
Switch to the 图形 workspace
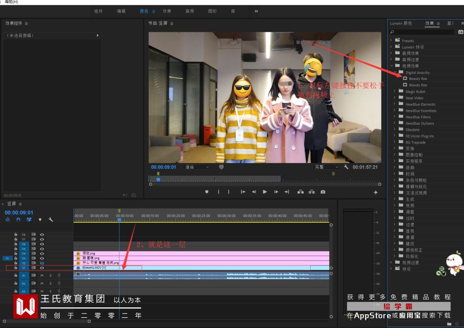213,11
